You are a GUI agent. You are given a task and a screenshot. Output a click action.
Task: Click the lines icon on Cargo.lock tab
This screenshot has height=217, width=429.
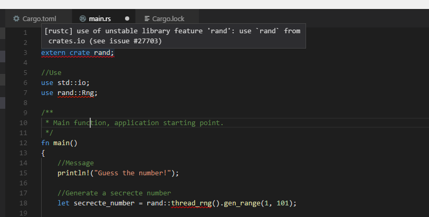(147, 18)
